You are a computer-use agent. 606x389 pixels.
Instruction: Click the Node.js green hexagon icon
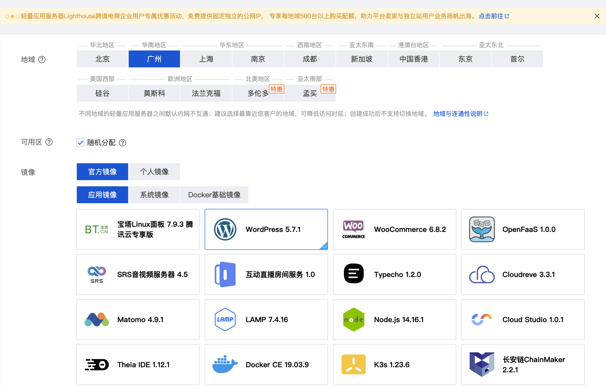pos(354,320)
